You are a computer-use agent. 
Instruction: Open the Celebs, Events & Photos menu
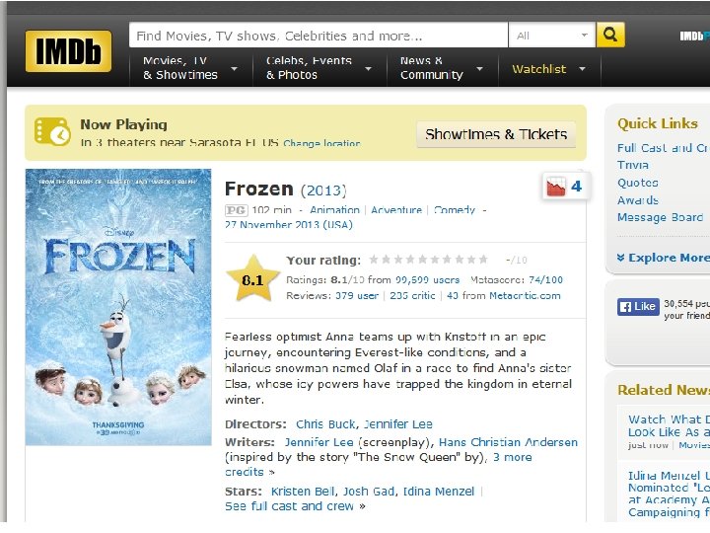point(319,68)
